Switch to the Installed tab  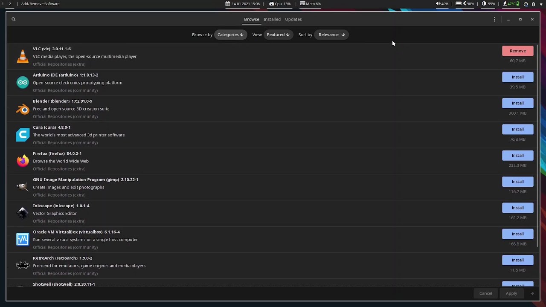pos(272,19)
